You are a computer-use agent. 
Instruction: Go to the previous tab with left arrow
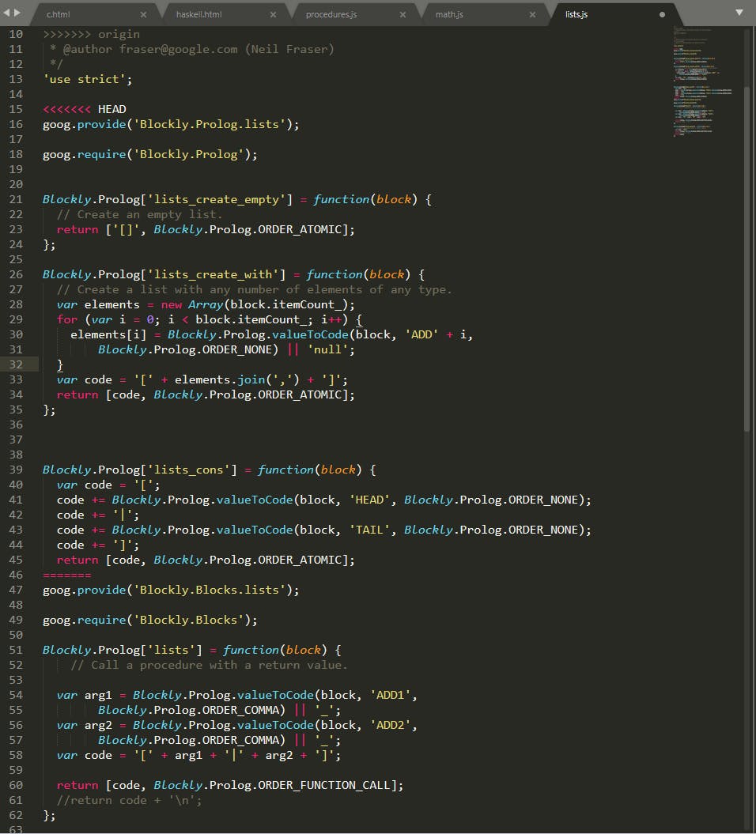click(x=7, y=12)
